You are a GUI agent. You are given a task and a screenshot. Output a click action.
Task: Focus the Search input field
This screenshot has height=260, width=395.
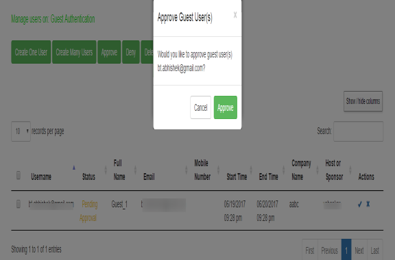coord(358,131)
